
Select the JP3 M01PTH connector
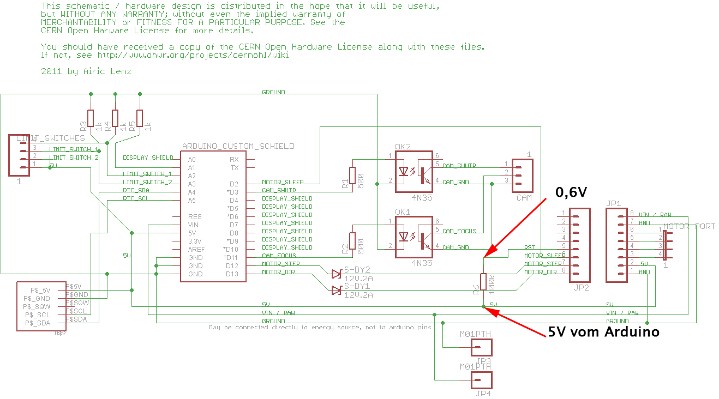coord(481,347)
